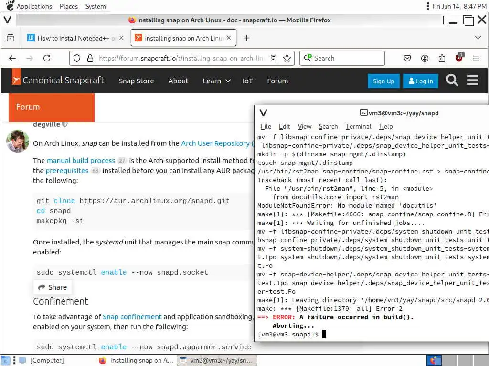
Task: Click the Firefox window menu V icon
Action: pyautogui.click(x=8, y=20)
